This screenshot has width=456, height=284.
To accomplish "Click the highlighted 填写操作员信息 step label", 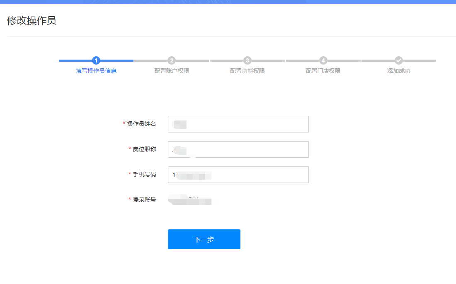I will click(x=96, y=71).
